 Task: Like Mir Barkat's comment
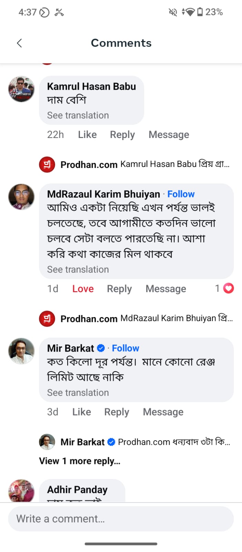click(x=82, y=412)
